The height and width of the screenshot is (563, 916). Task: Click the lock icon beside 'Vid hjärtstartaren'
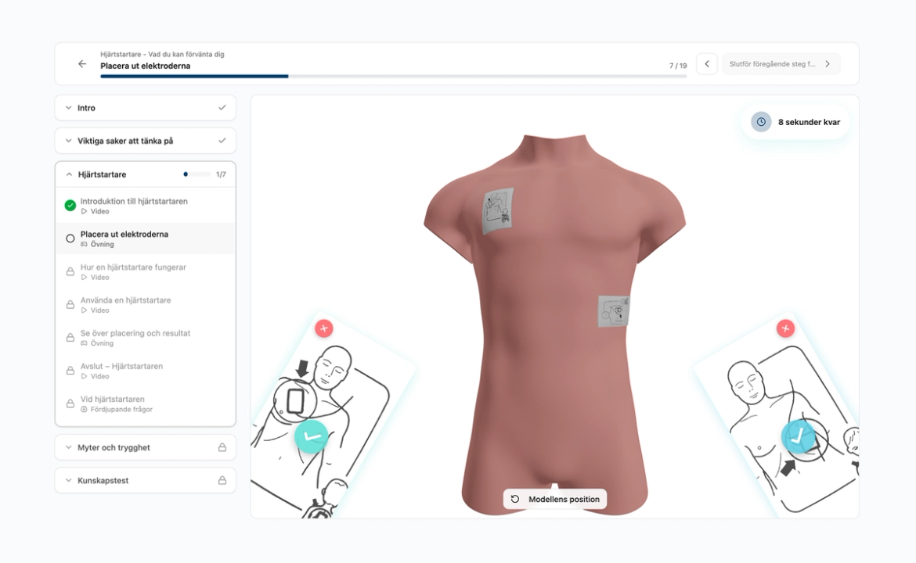(70, 403)
